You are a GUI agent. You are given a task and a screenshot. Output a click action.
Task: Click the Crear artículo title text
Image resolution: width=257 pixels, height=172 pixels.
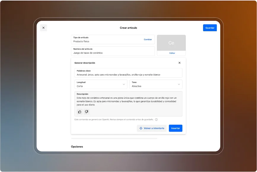coord(128,28)
